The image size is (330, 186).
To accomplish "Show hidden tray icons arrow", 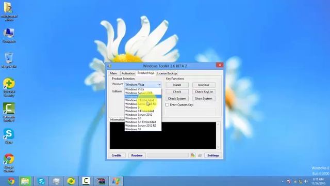I will (x=283, y=181).
